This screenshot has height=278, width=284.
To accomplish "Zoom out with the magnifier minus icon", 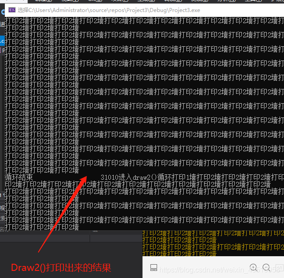I will 266,267.
